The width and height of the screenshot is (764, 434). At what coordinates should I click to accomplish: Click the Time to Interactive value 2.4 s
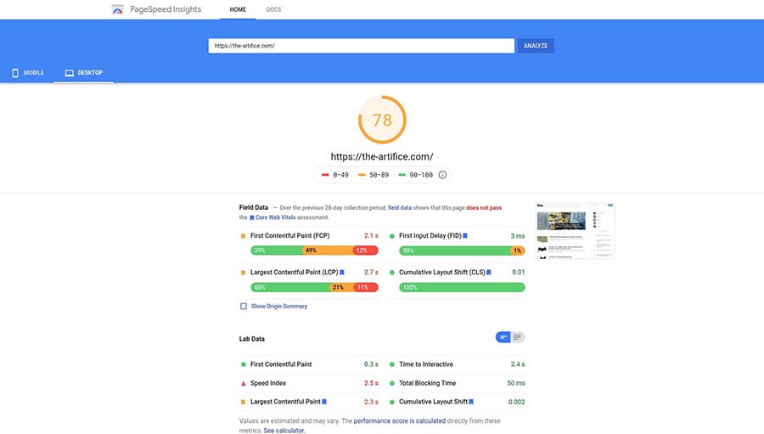coord(518,364)
